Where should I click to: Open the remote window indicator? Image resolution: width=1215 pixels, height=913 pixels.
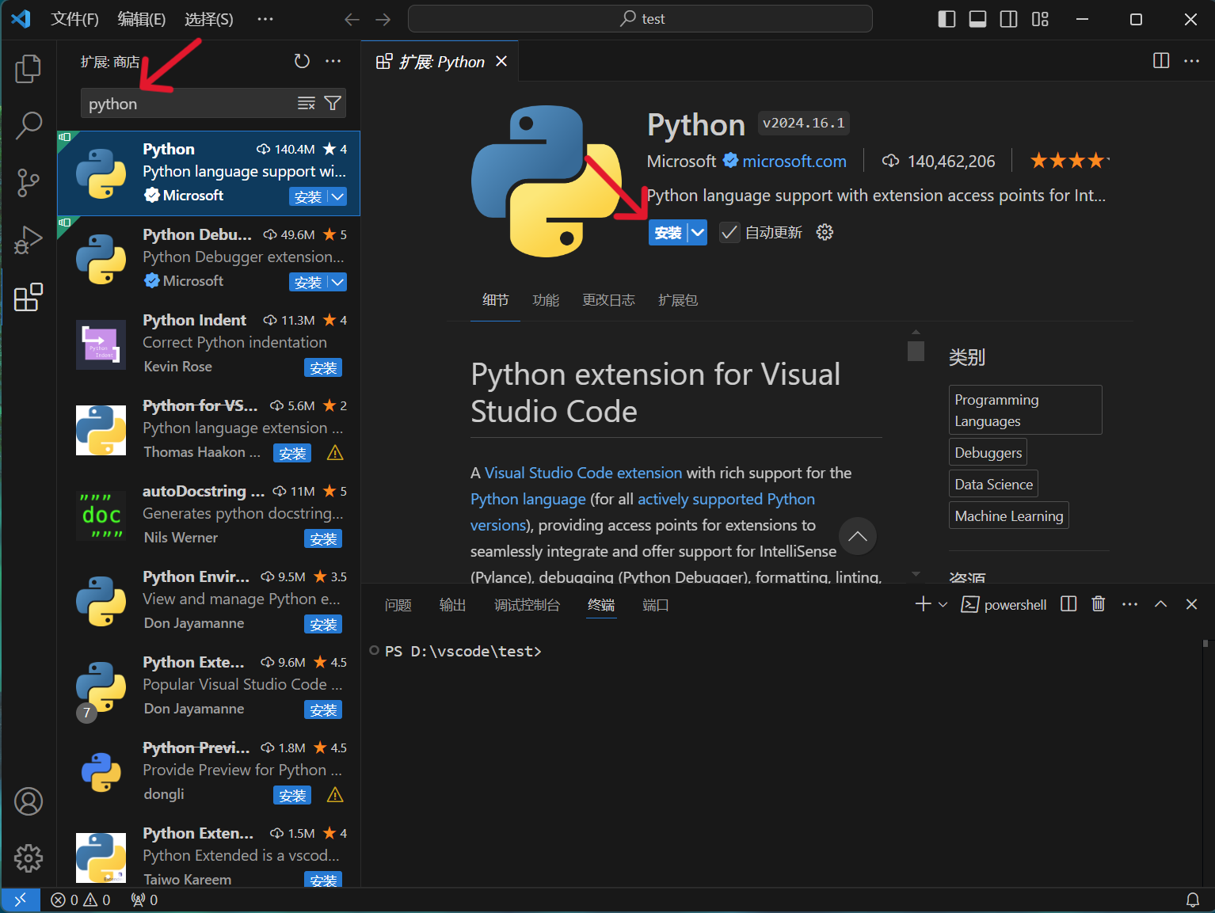21,900
